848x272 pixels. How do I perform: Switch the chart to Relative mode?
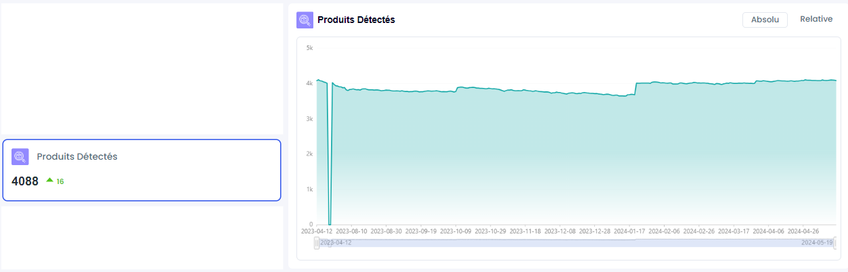pyautogui.click(x=816, y=19)
